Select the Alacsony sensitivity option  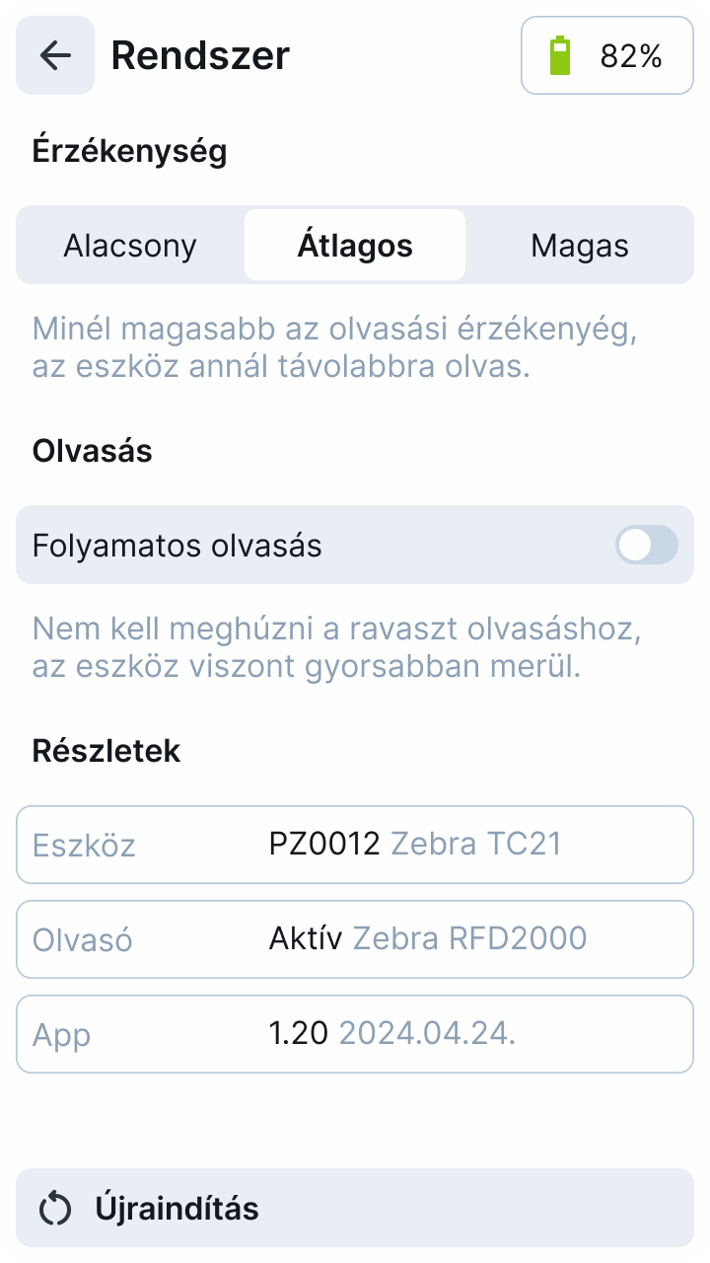130,245
